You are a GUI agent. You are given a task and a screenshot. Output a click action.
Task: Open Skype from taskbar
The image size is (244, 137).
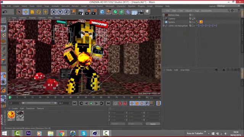tap(84, 133)
